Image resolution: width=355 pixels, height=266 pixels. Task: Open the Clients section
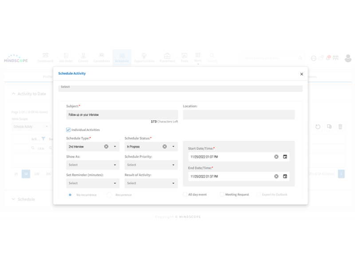pyautogui.click(x=83, y=57)
